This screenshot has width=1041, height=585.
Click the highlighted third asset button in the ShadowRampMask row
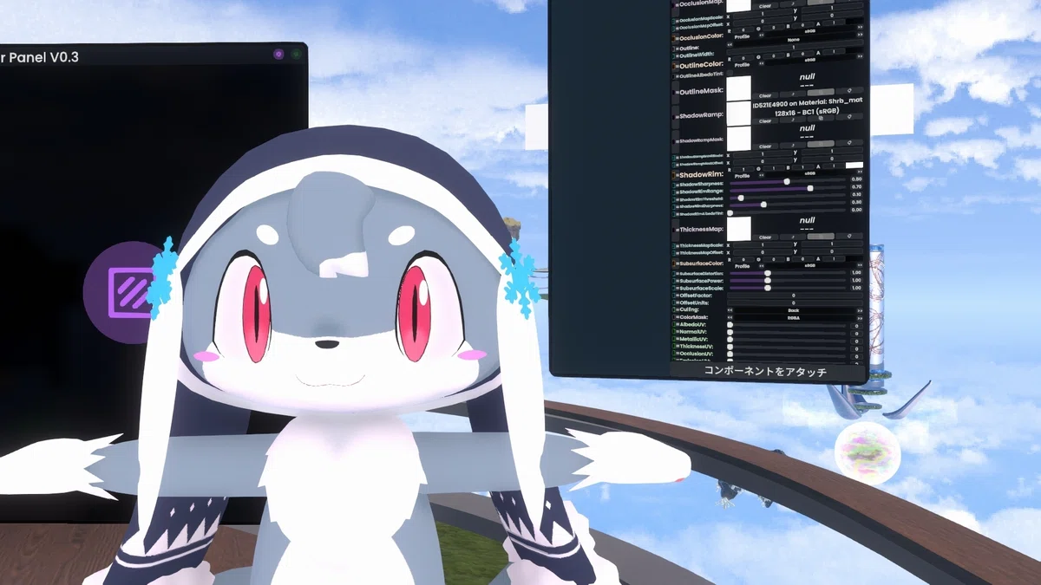tap(821, 145)
